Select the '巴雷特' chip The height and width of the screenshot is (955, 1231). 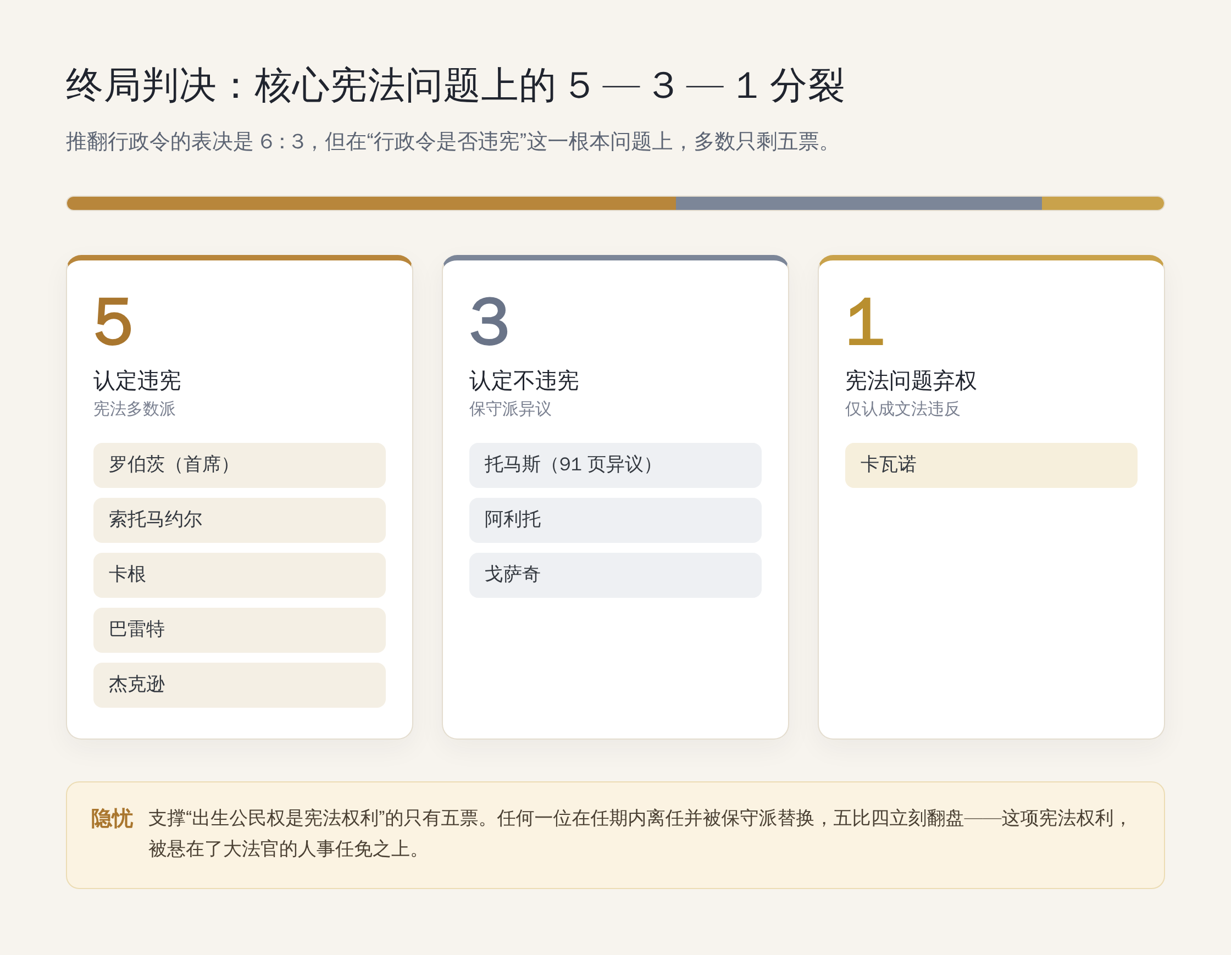[240, 630]
